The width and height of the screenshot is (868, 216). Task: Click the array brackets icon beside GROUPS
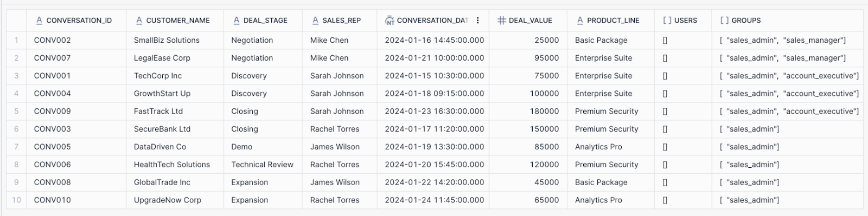click(724, 21)
